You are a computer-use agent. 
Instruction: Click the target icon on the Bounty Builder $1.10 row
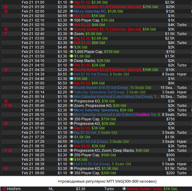pos(6,29)
